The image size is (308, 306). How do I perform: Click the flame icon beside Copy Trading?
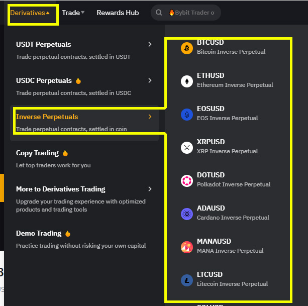point(65,153)
